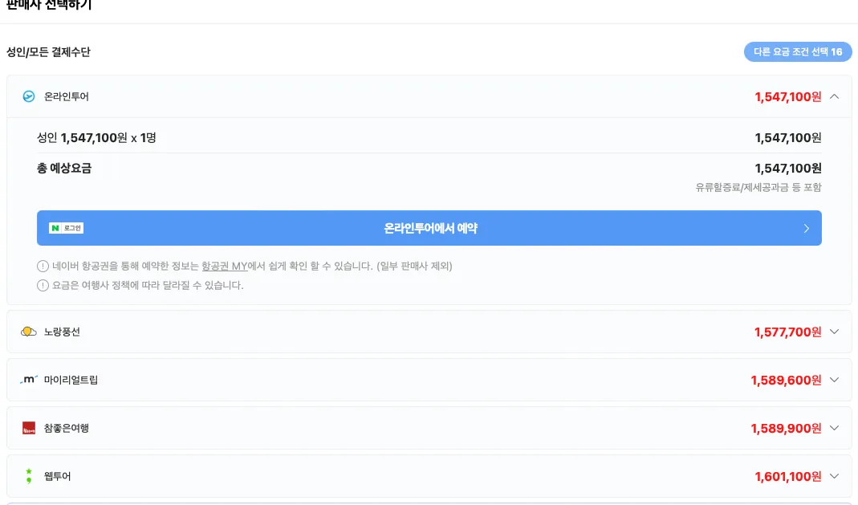Expand the 마이리얼트립 seller row

point(834,380)
